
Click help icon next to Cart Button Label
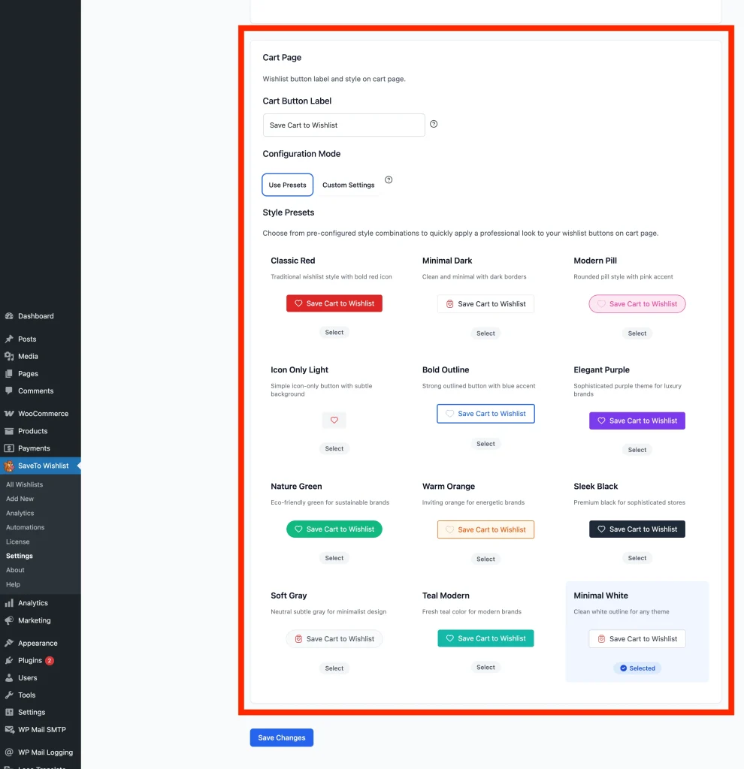[x=434, y=124]
